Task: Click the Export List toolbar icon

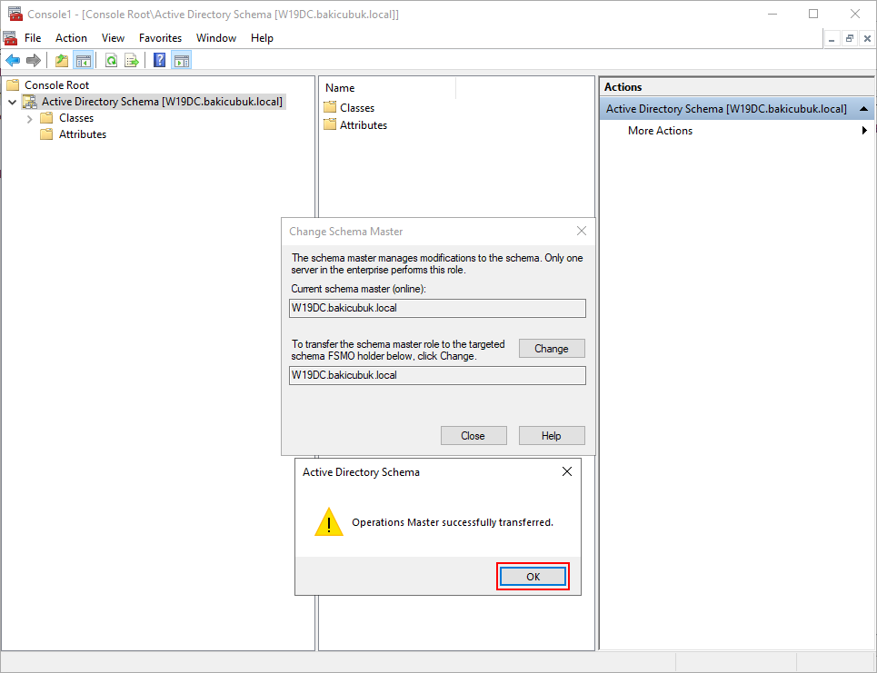Action: [x=132, y=60]
